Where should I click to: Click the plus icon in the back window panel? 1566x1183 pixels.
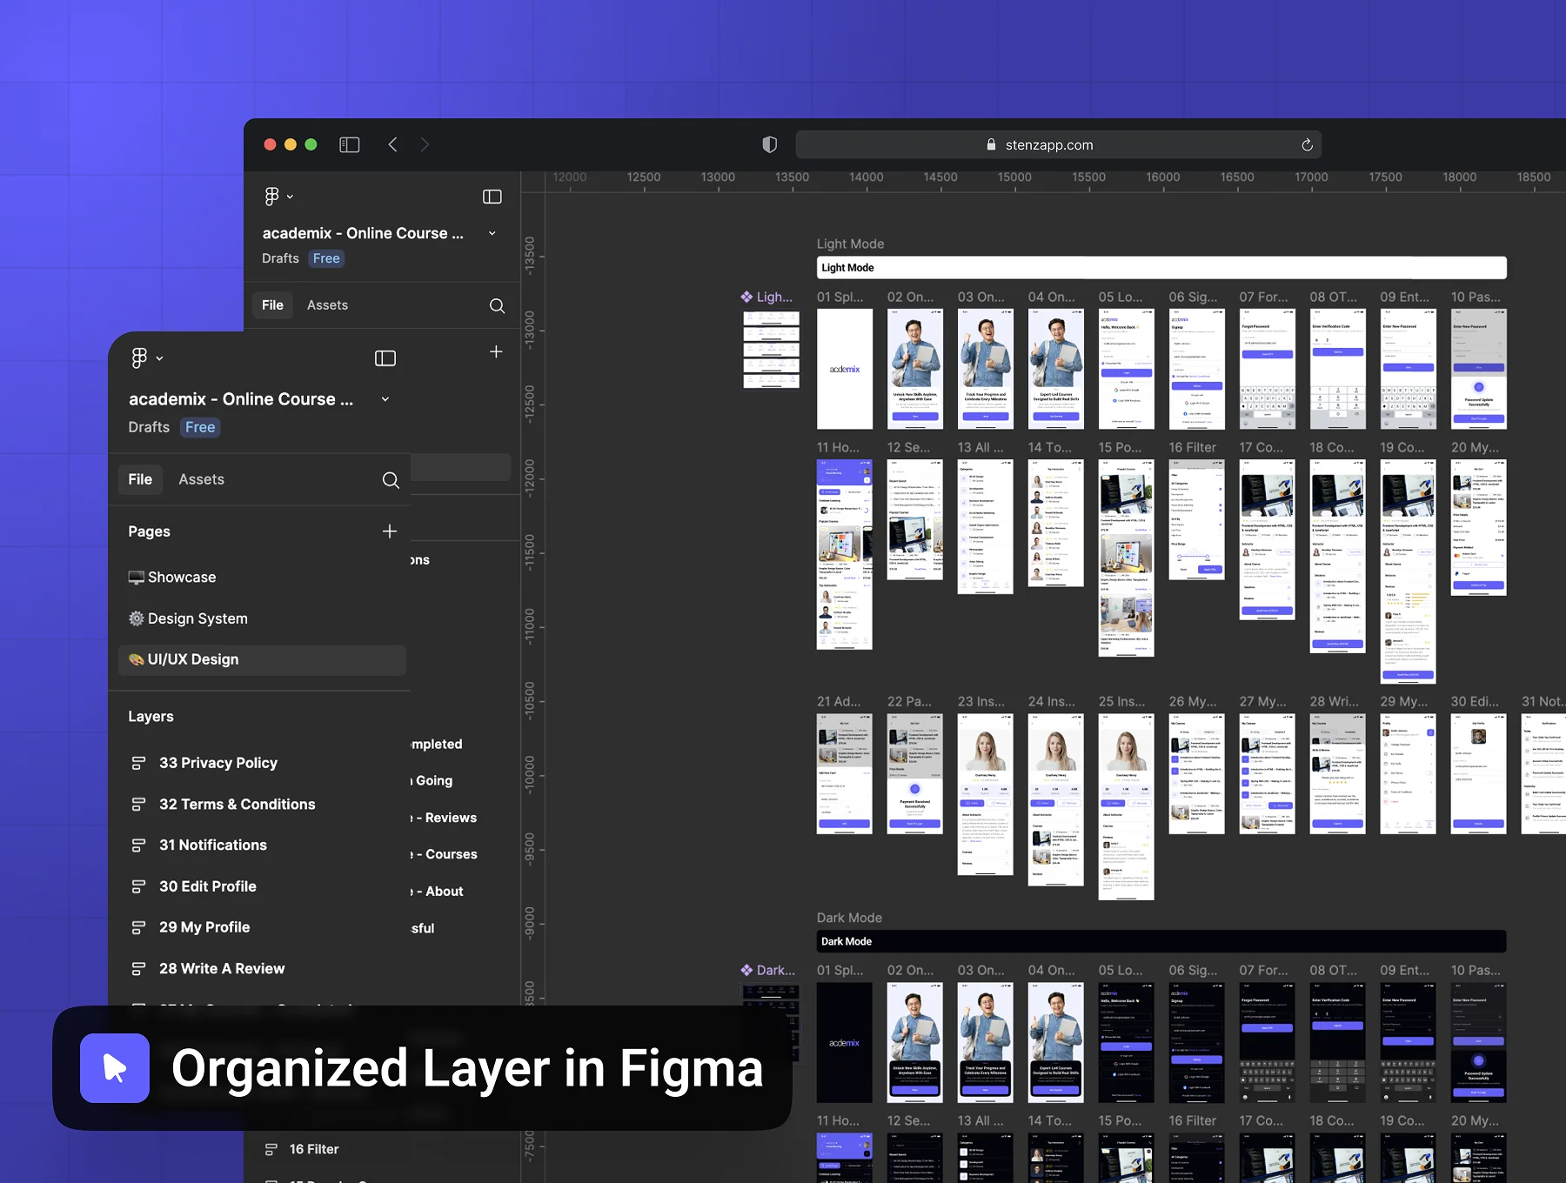pyautogui.click(x=496, y=351)
